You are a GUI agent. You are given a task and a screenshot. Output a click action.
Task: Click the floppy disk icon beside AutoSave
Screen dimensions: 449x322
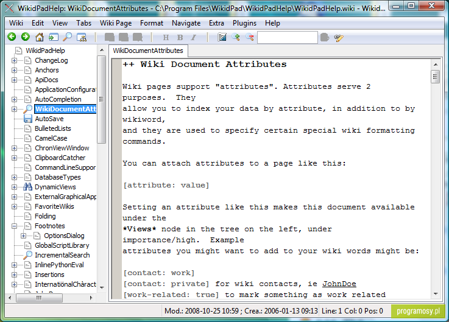[x=28, y=119]
